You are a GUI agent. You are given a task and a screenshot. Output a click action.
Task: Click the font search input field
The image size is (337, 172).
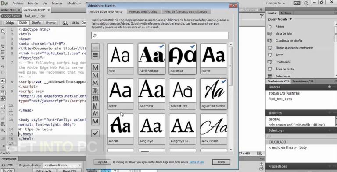(160, 35)
